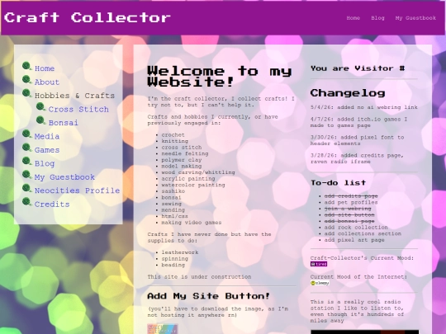
Task: Click the radio station embed player
Action: [365, 332]
